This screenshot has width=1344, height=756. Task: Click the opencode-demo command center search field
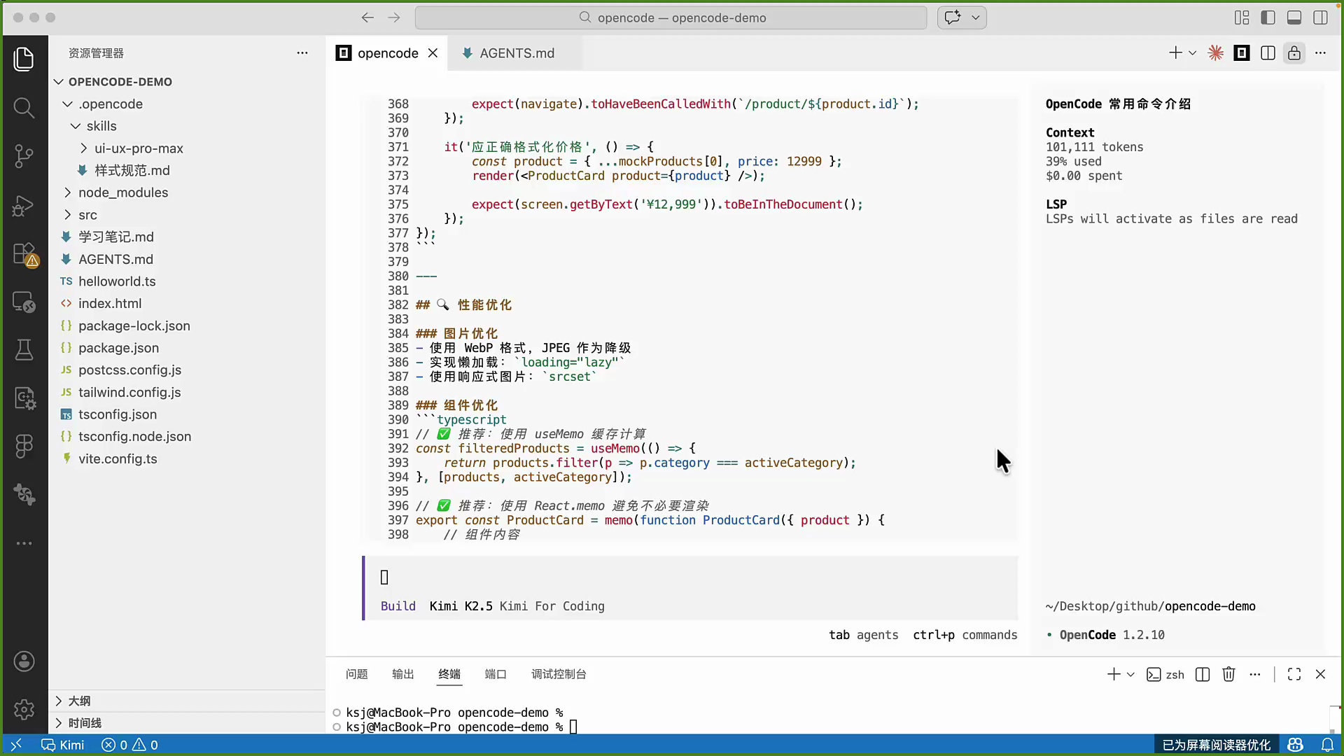671,17
